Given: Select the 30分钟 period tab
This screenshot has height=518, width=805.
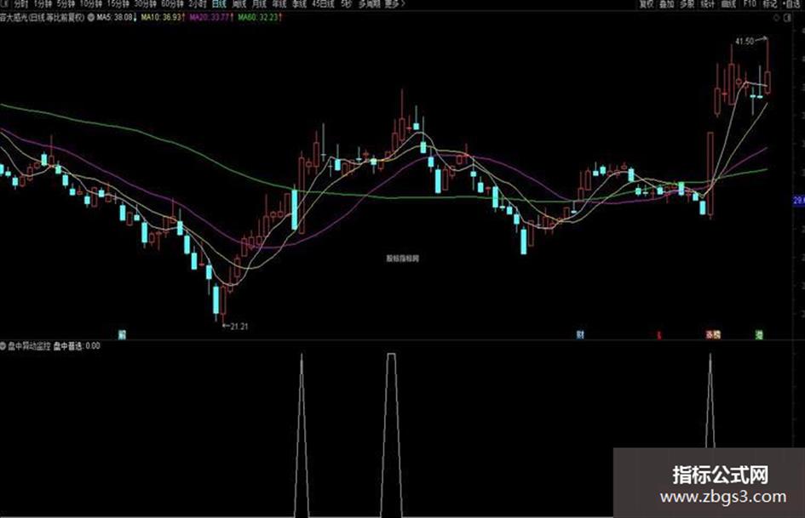Looking at the screenshot, I should click(145, 3).
